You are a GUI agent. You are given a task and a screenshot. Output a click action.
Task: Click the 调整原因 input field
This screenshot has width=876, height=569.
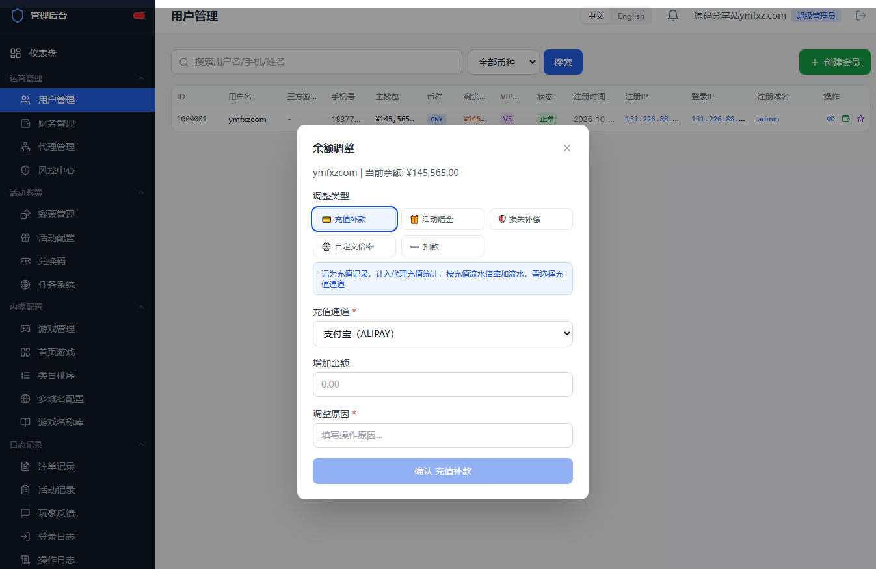pos(443,435)
